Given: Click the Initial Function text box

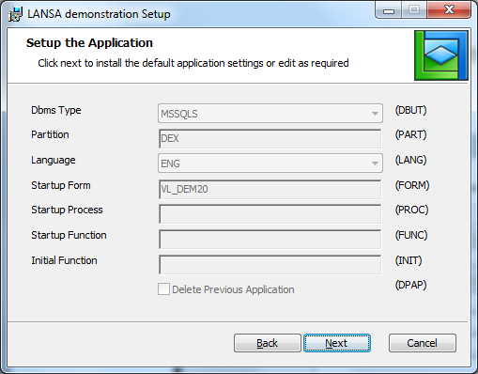Looking at the screenshot, I should pos(270,265).
